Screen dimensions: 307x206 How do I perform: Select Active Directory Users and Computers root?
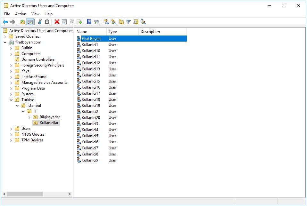pyautogui.click(x=40, y=31)
